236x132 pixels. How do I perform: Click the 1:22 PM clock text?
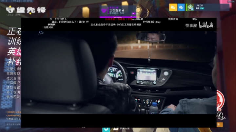[x=231, y=1]
